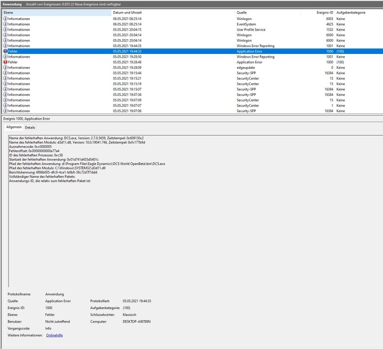Click info icon on the edgeupdate event row
Viewport: 383px width, 349px height.
tap(5, 67)
